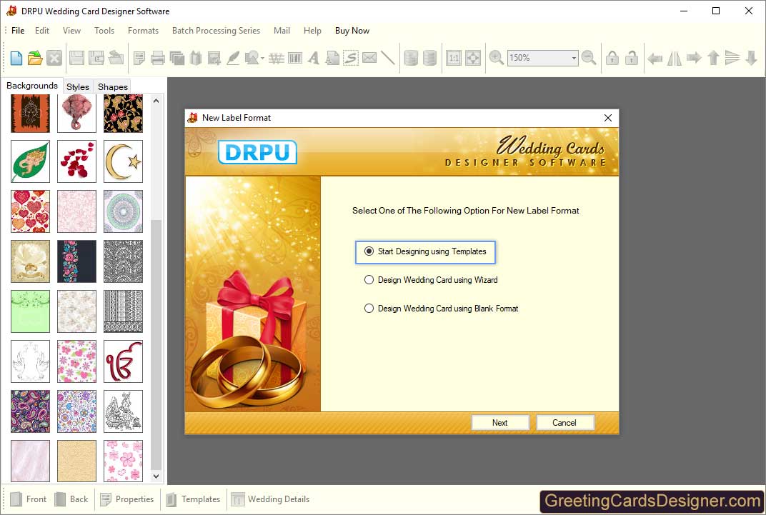This screenshot has height=515, width=766.
Task: Choose the beige textured background thumbnail
Action: [x=76, y=461]
